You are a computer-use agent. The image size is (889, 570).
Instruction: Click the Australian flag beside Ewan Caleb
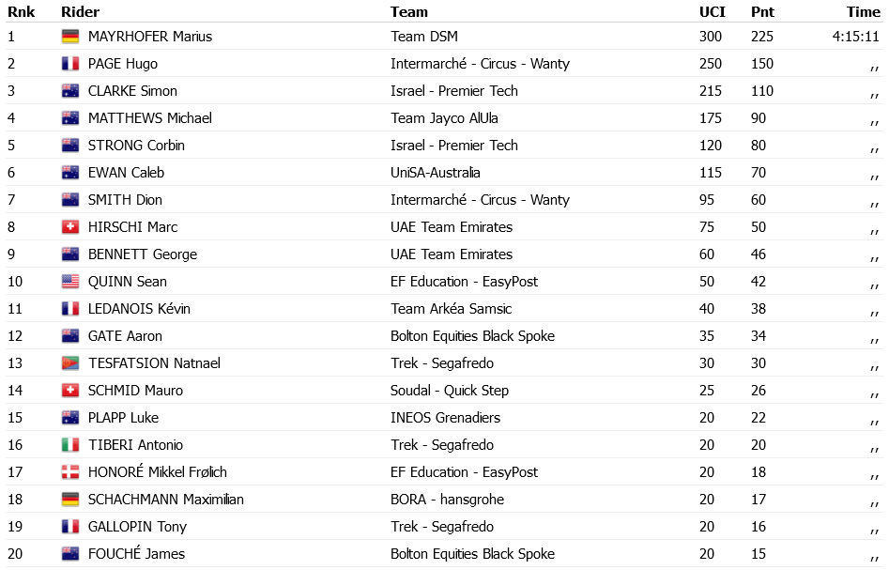pyautogui.click(x=69, y=173)
